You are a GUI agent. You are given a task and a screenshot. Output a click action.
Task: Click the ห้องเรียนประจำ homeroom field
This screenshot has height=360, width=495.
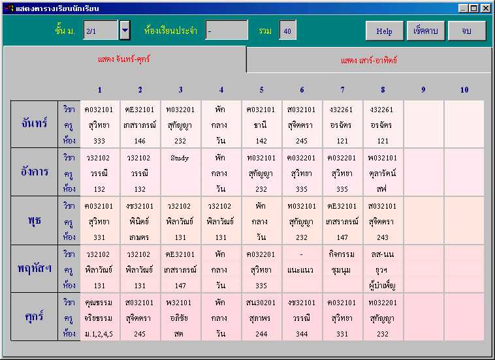tap(227, 30)
